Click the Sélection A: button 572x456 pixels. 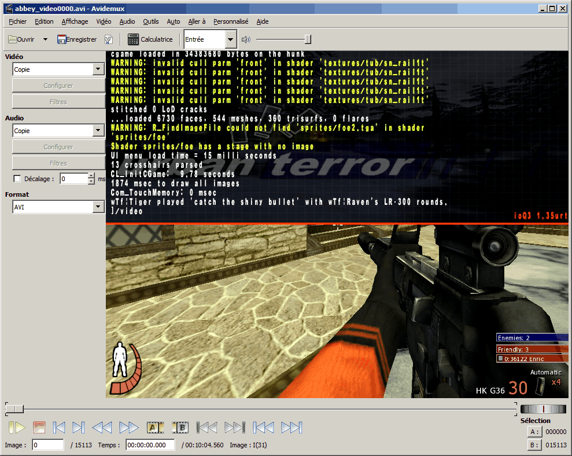(534, 432)
